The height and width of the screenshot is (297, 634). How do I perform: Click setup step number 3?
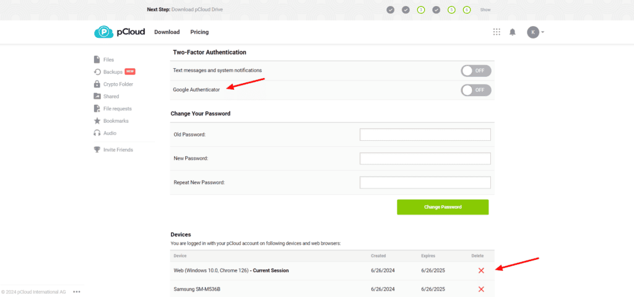tap(421, 10)
